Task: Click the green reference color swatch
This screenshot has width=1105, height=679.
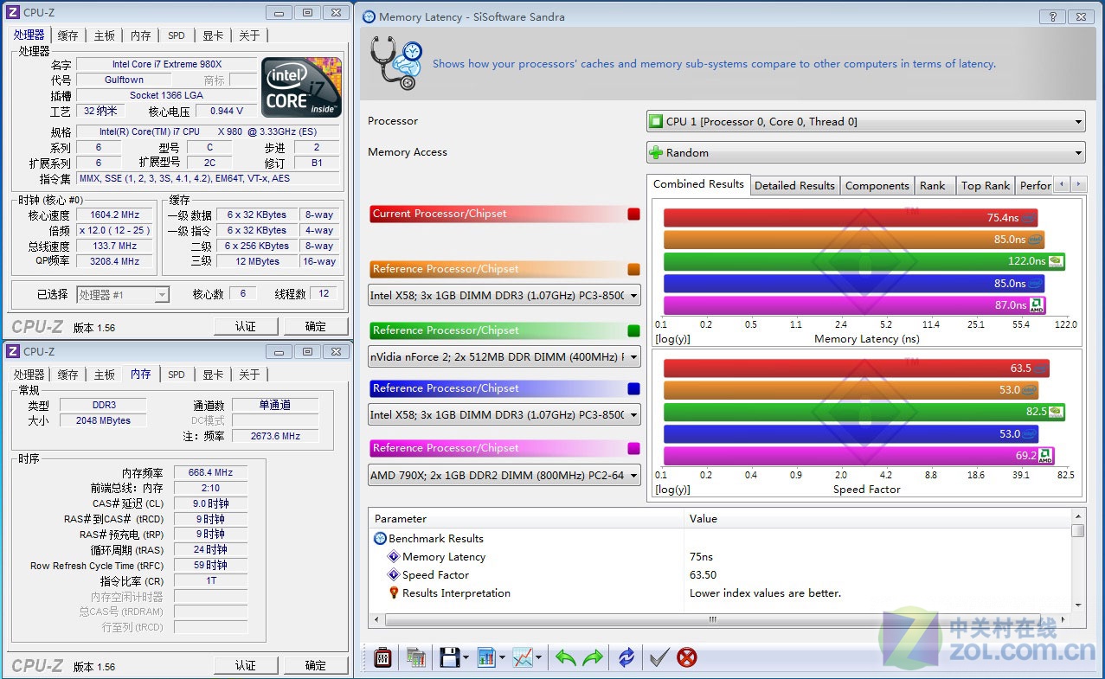Action: (x=634, y=330)
